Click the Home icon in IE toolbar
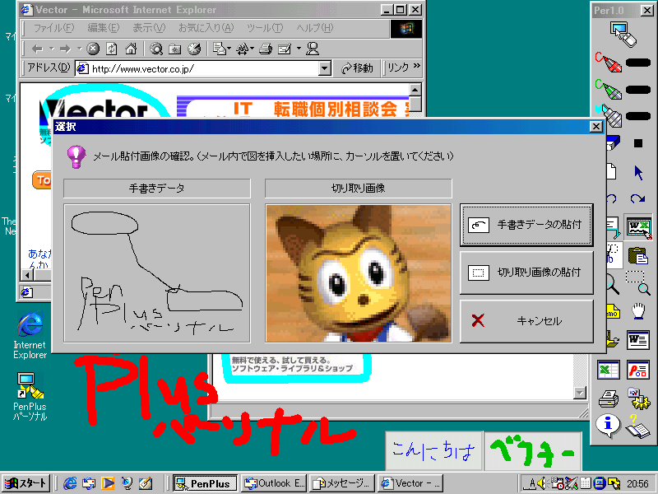The height and width of the screenshot is (494, 658). pyautogui.click(x=131, y=49)
